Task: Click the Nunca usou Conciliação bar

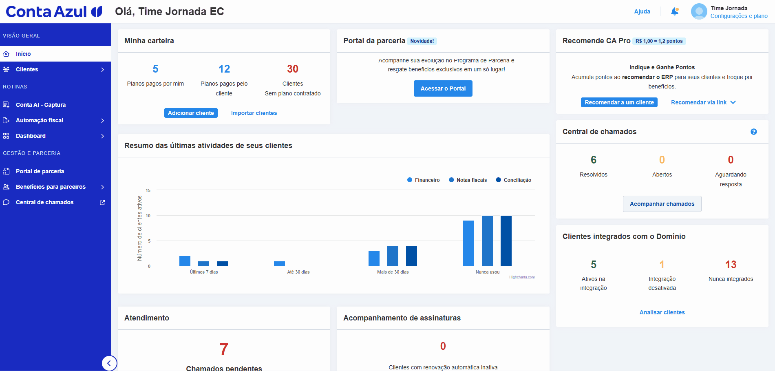Action: [506, 241]
